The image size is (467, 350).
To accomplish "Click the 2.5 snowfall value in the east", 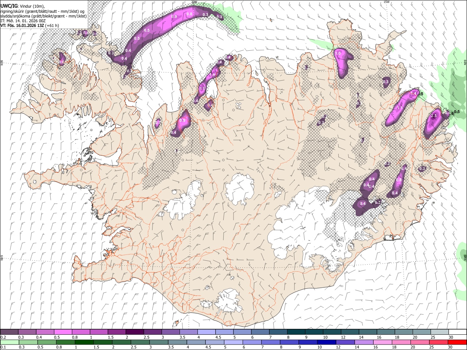I will [x=434, y=116].
